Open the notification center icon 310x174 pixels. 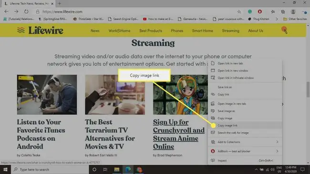(302, 169)
